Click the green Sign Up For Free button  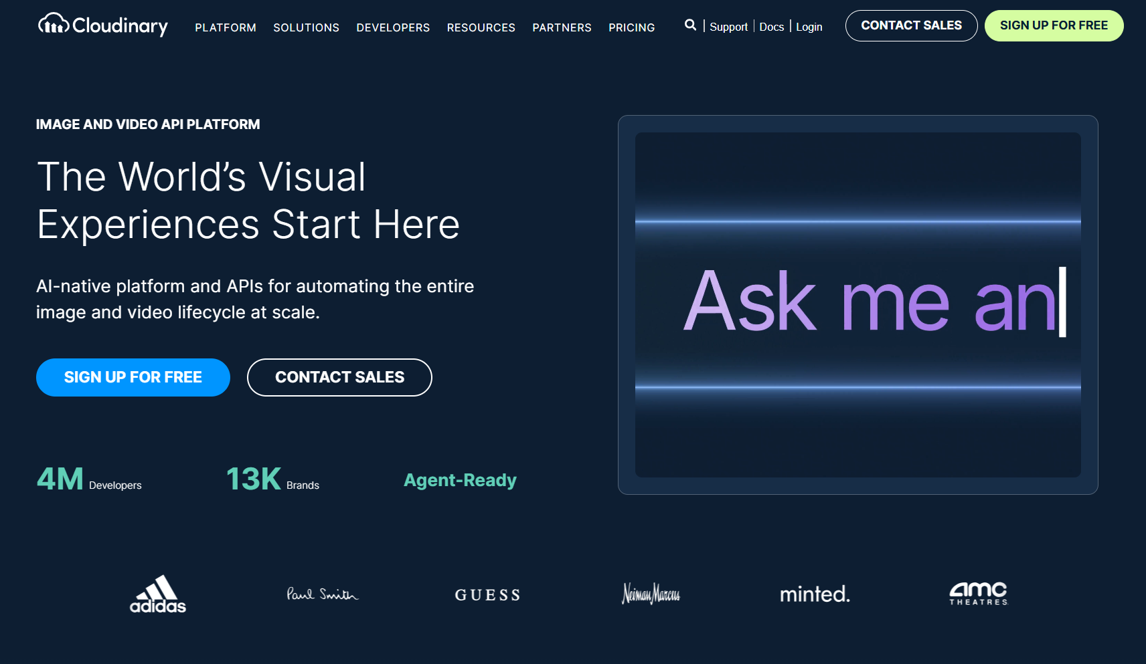tap(1054, 25)
